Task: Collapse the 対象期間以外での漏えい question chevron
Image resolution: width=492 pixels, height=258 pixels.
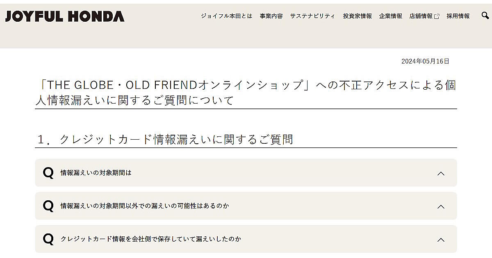Action: (x=441, y=206)
